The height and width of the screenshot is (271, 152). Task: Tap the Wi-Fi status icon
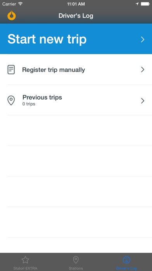21,4
